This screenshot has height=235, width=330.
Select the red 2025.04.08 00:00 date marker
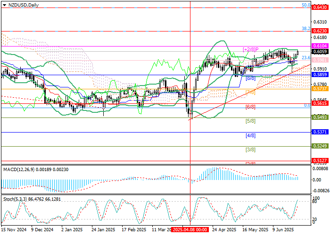tap(190, 230)
